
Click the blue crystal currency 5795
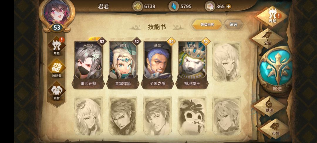[180, 6]
